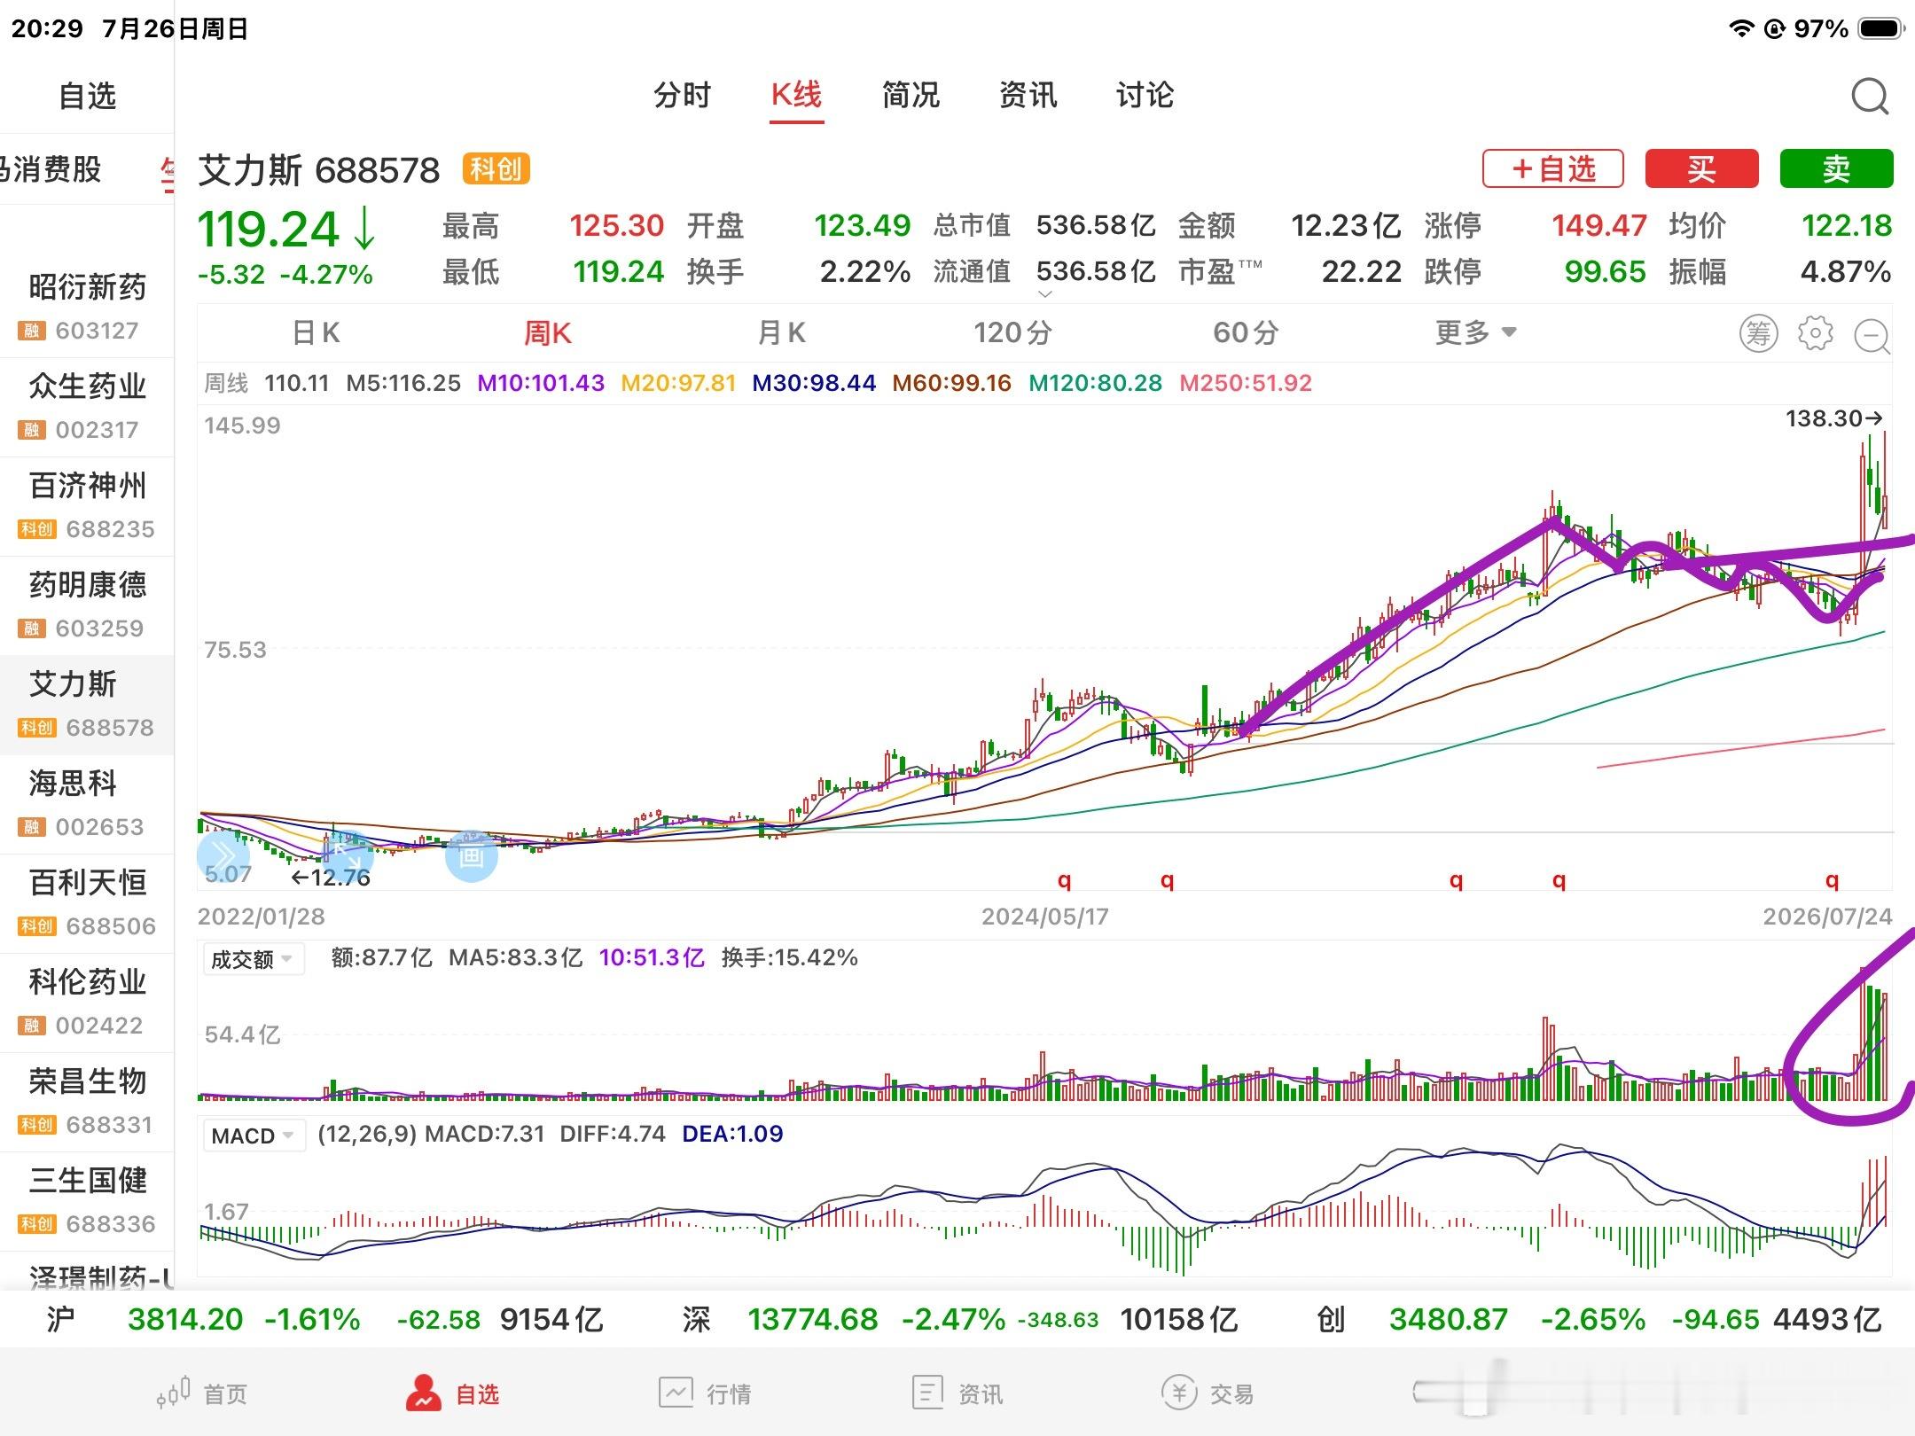Screen dimensions: 1915x1436
Task: Switch chart period to 日K
Action: (x=316, y=332)
